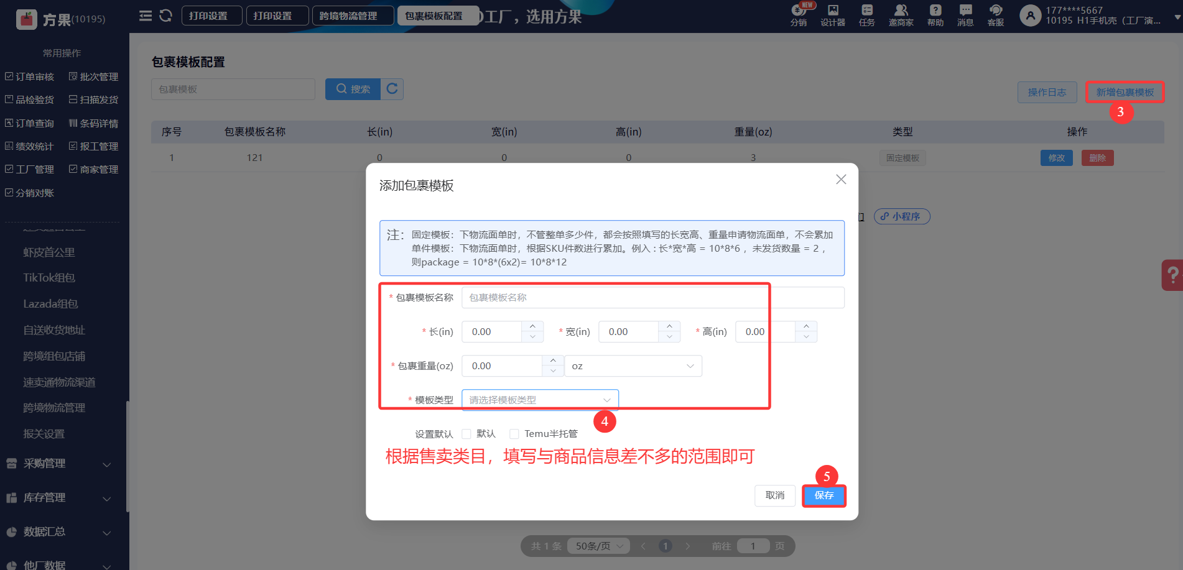The height and width of the screenshot is (570, 1183).
Task: Click the reset icon beside 搜索
Action: pos(392,89)
